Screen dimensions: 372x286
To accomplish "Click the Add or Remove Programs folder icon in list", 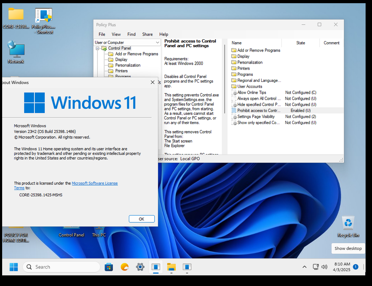I will point(234,50).
